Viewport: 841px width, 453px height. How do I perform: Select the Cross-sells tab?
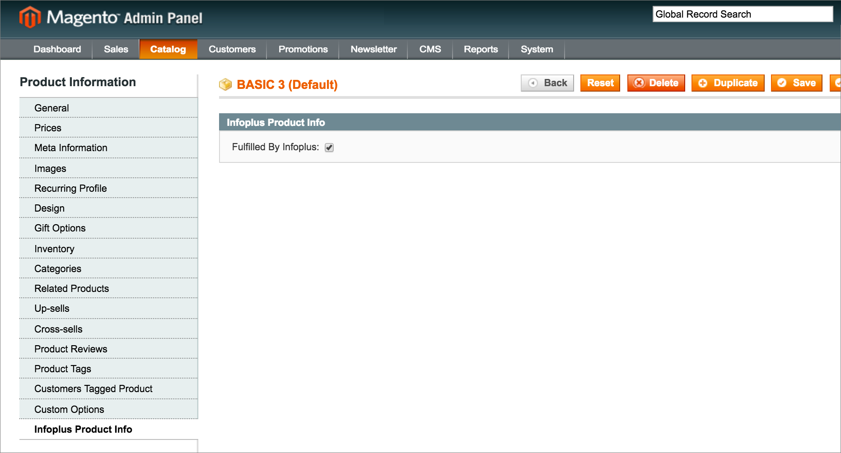108,329
